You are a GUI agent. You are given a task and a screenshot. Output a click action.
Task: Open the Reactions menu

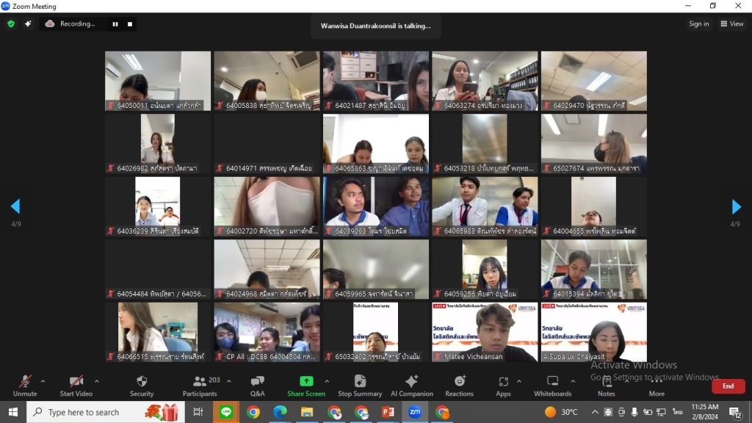[x=459, y=386]
